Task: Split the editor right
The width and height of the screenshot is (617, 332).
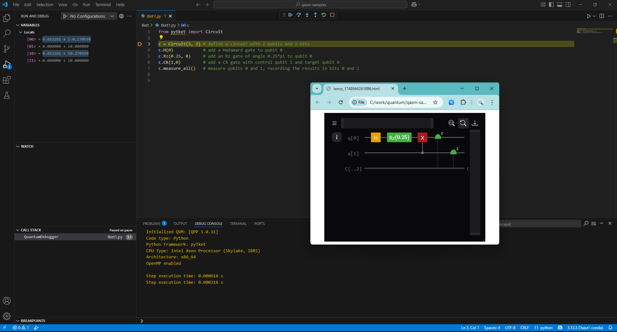Action: coord(602,16)
